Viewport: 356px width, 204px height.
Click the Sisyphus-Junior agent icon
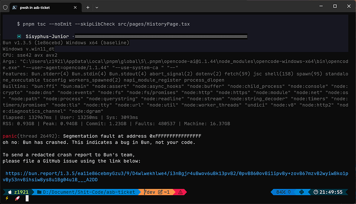click(19, 36)
